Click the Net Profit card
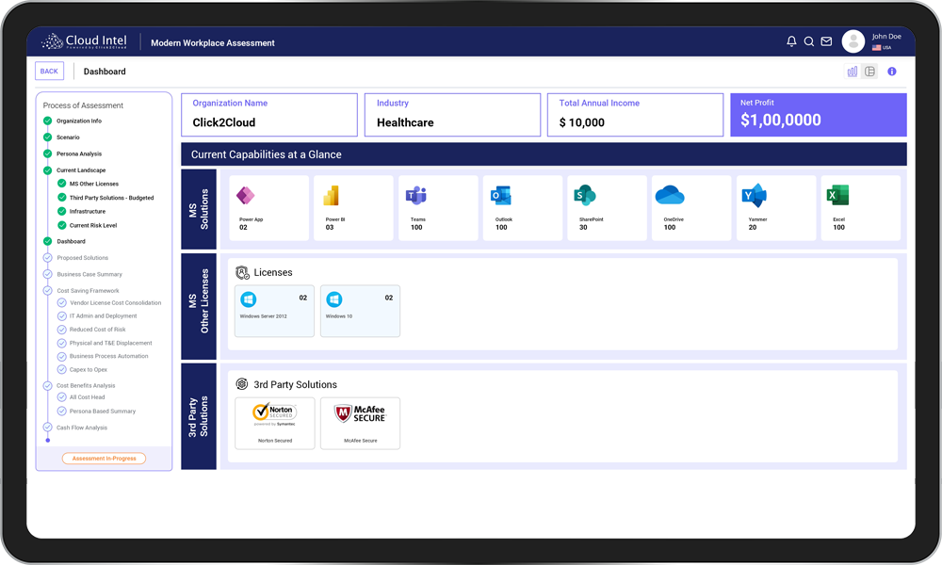The image size is (942, 565). click(x=819, y=115)
